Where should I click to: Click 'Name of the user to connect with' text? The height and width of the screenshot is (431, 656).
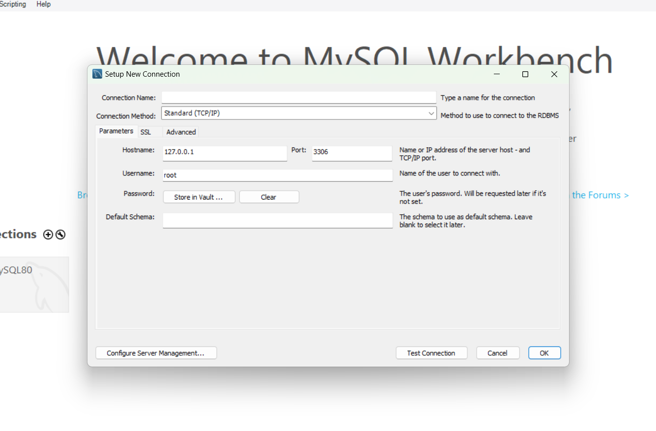pos(450,173)
